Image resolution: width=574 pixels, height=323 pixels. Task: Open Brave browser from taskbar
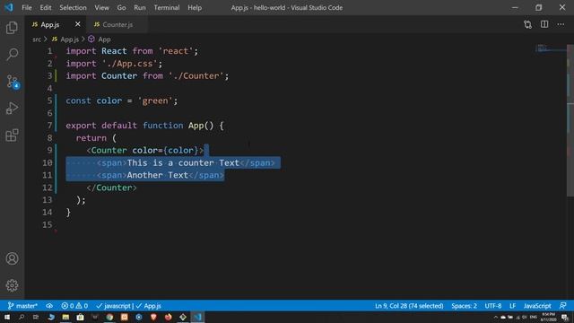[x=153, y=317]
